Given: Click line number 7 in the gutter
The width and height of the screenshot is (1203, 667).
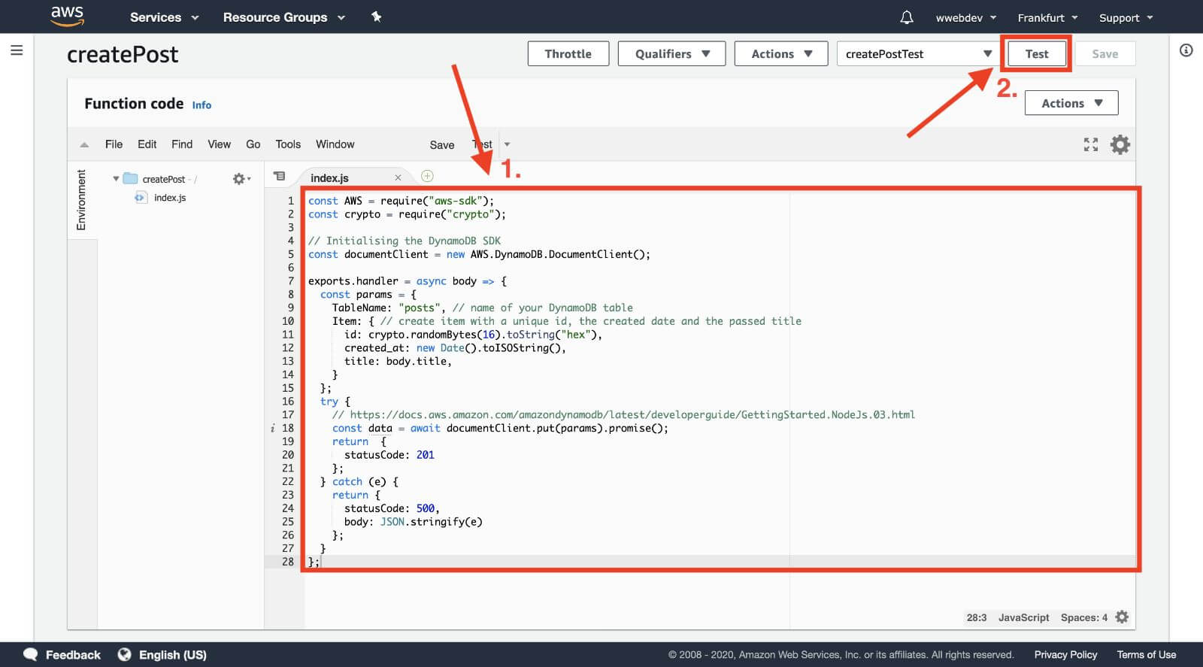Looking at the screenshot, I should (x=290, y=280).
